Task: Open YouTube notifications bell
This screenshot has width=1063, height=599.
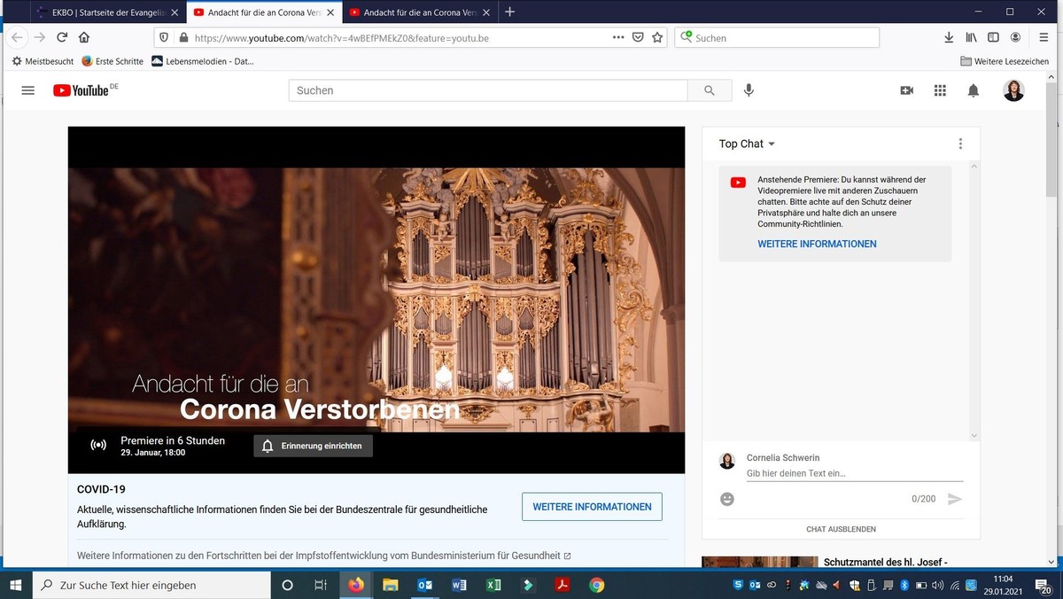Action: click(974, 90)
